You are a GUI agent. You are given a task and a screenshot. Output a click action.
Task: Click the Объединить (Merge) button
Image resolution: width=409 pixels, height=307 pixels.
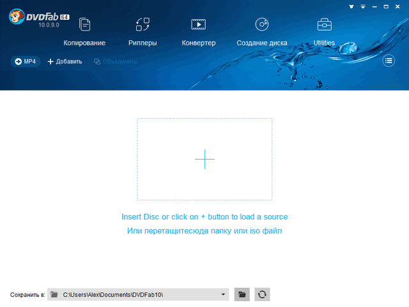pyautogui.click(x=115, y=61)
